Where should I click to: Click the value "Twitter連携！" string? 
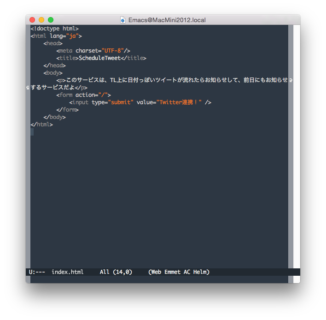(179, 102)
